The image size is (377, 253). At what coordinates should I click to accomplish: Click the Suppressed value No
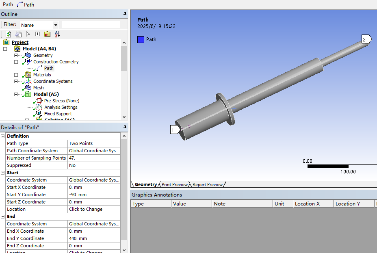click(x=94, y=165)
